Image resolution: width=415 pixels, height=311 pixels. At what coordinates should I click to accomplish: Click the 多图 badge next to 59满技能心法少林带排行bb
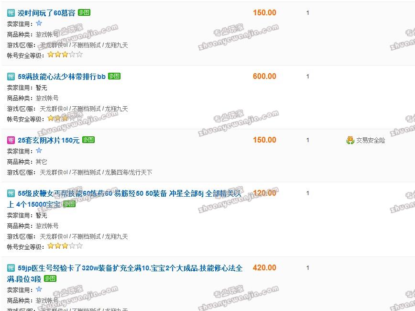point(114,76)
